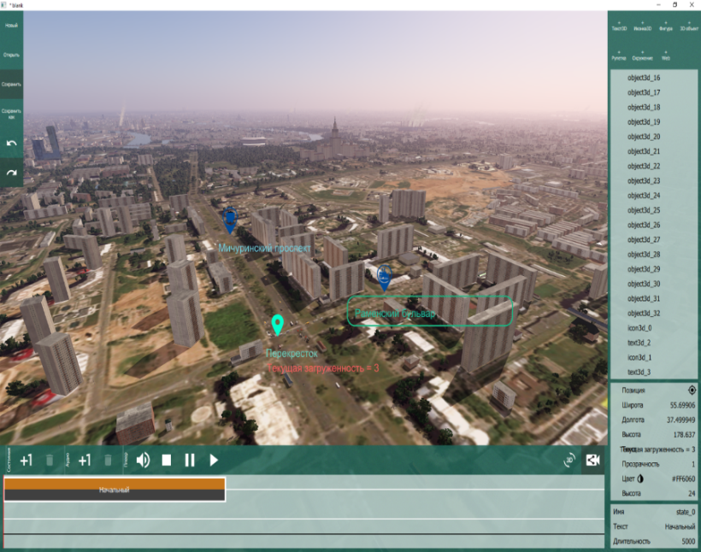Add an audio track with second +1 icon
This screenshot has height=552, width=701.
coord(85,461)
